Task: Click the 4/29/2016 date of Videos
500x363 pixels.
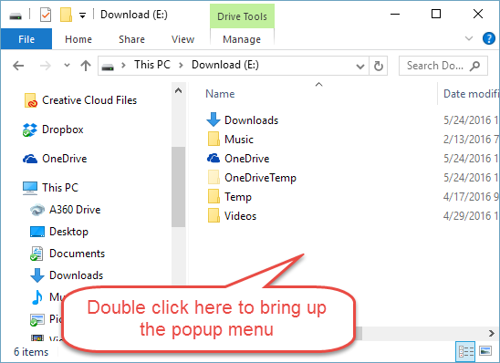Action: (x=470, y=216)
